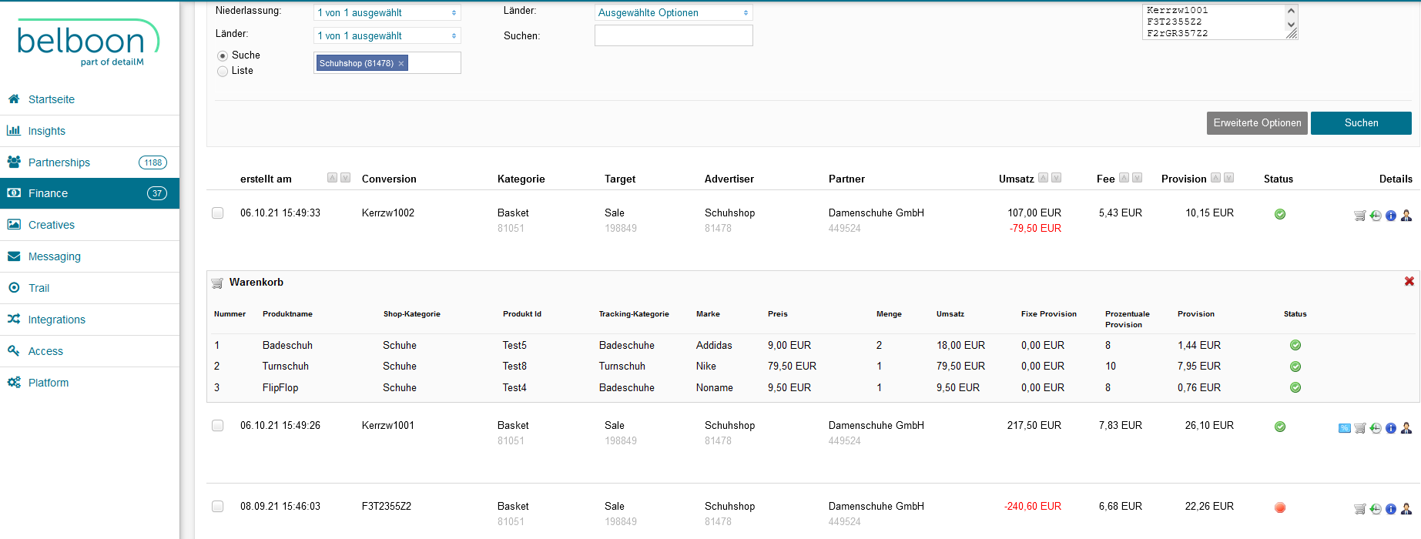Click green status icon for Kerrzw1002
This screenshot has width=1421, height=539.
[1280, 214]
